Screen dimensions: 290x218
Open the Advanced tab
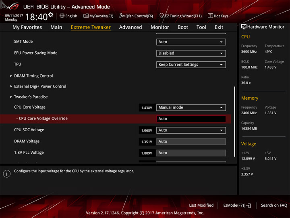[130, 27]
